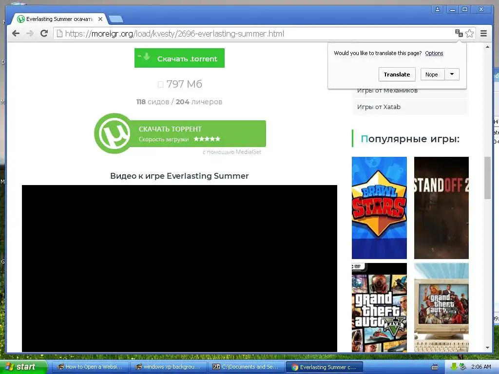Click the 'Популярные игры:' heading

click(410, 139)
